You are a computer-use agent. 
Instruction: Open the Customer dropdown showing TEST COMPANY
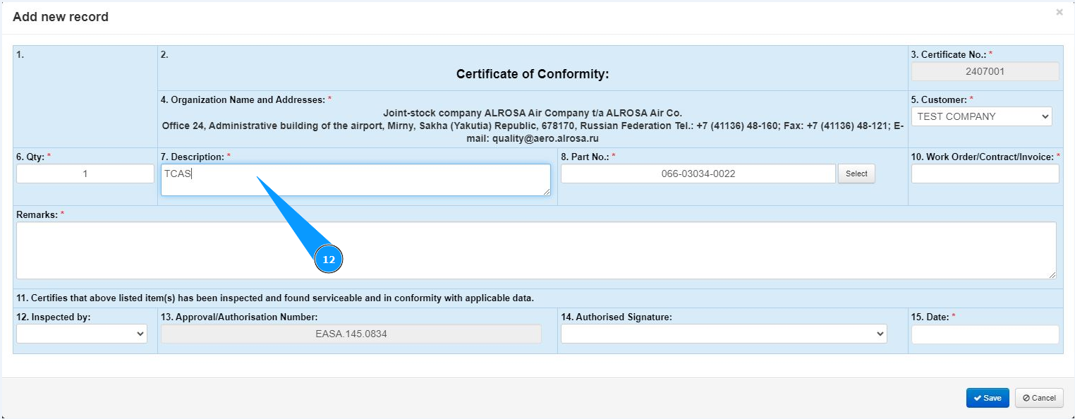(981, 116)
